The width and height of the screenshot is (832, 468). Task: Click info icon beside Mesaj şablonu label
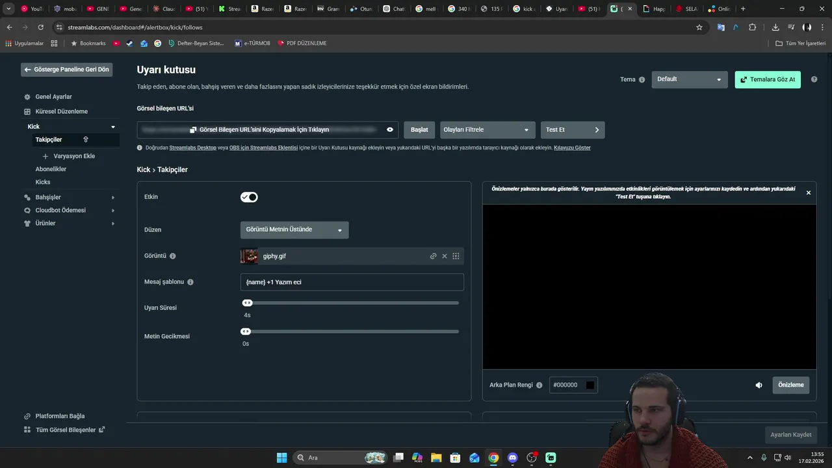190,282
